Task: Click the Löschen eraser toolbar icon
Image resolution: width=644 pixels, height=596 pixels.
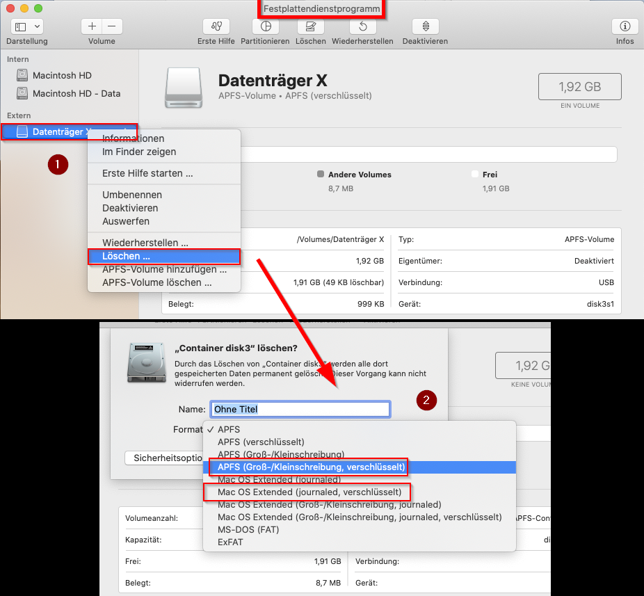Action: (310, 26)
